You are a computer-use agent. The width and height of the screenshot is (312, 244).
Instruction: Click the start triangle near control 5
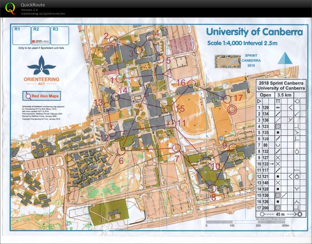pyautogui.click(x=167, y=73)
